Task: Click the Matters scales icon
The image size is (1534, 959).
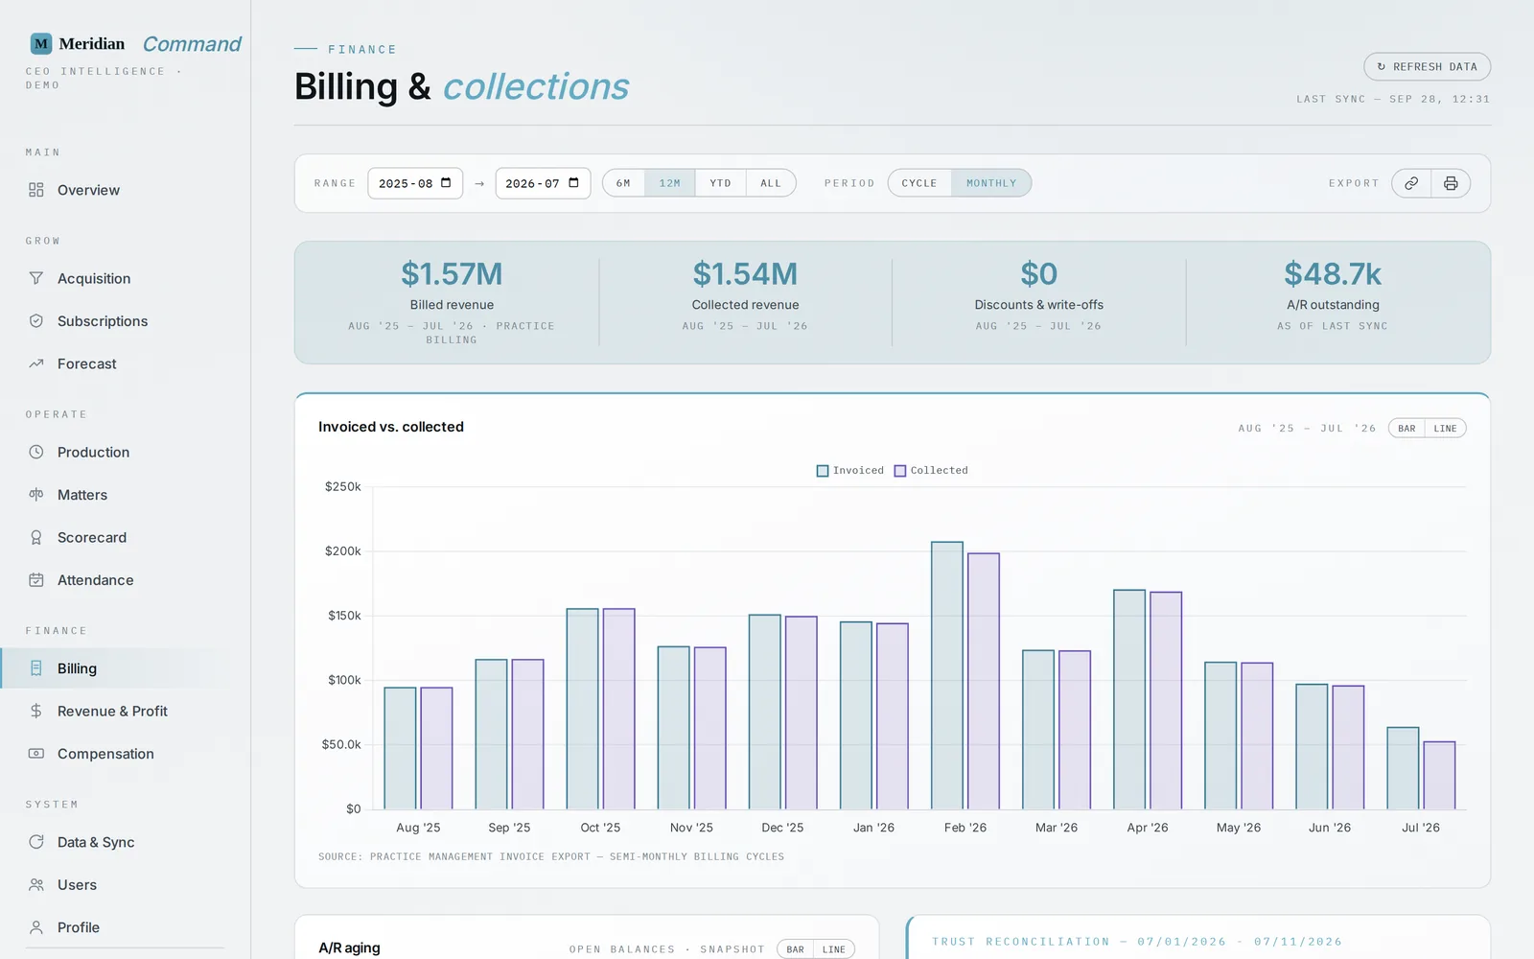Action: (x=36, y=495)
